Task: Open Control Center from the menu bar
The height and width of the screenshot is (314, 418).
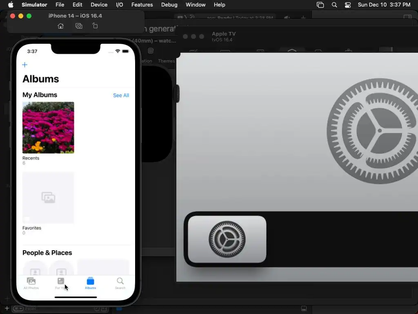Action: (348, 5)
